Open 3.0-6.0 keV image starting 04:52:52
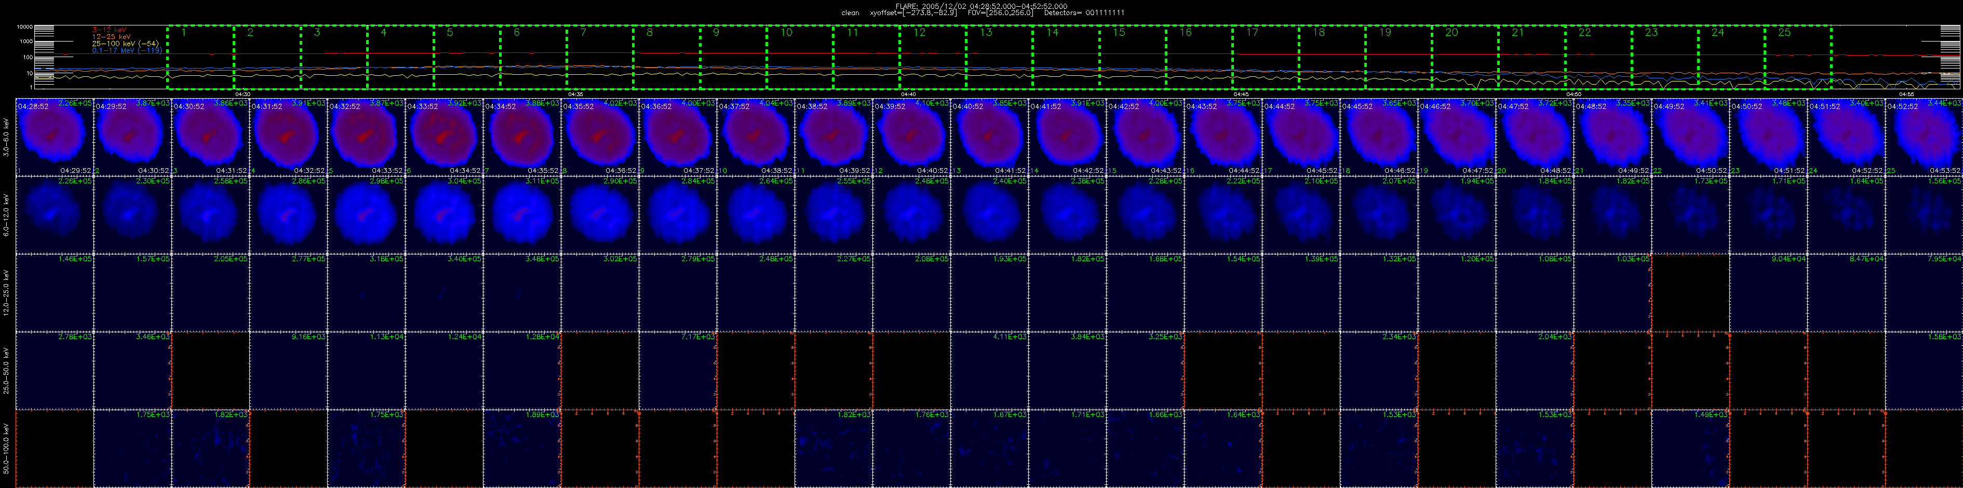The image size is (1963, 488). click(x=1924, y=137)
